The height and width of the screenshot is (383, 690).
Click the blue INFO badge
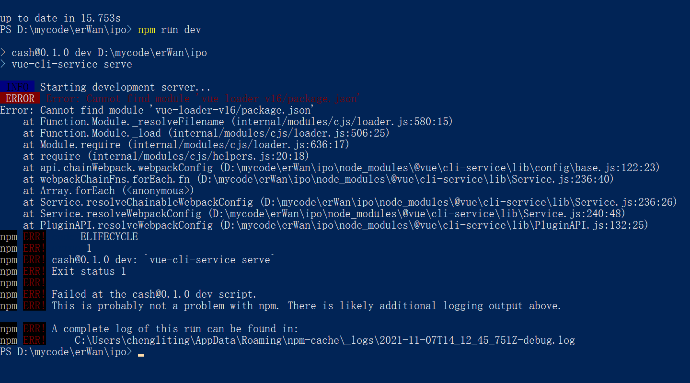click(x=17, y=87)
